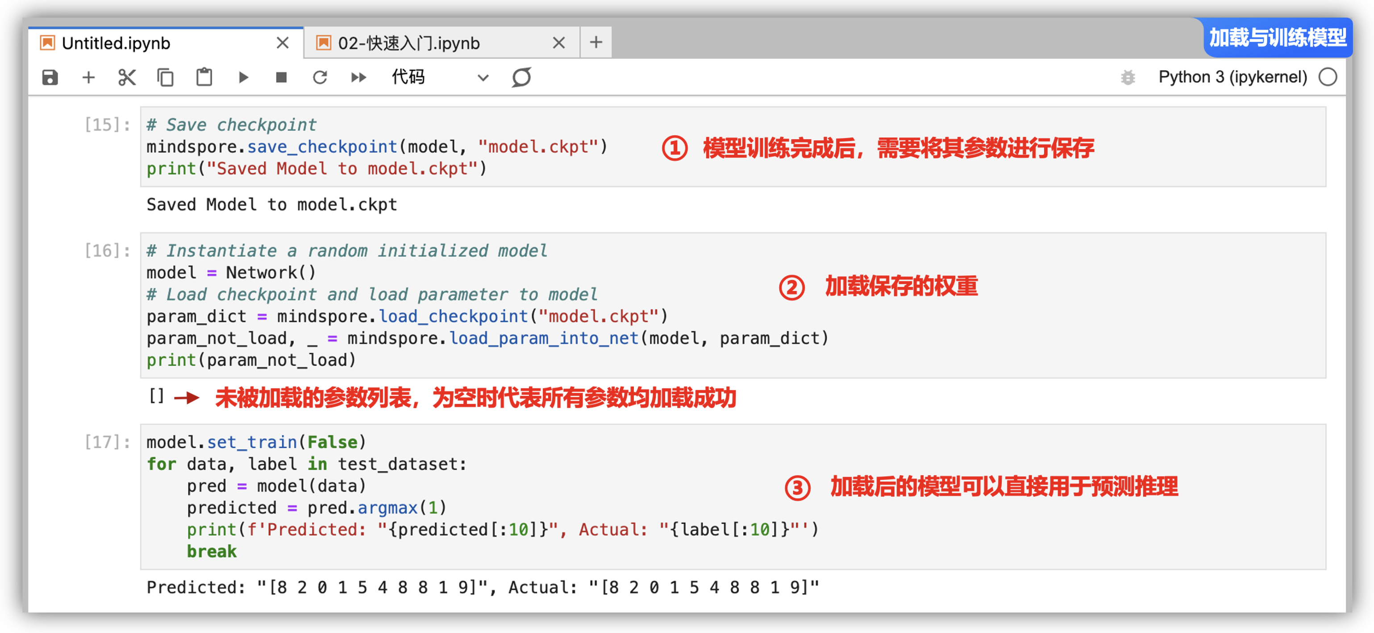This screenshot has width=1374, height=633.
Task: Click the render-side-by-side circular icon
Action: [522, 77]
